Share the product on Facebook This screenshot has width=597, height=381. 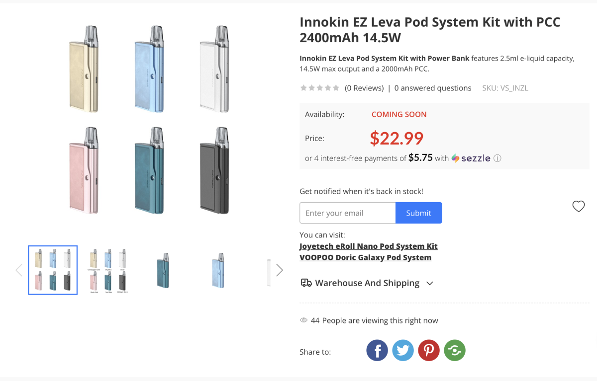377,350
